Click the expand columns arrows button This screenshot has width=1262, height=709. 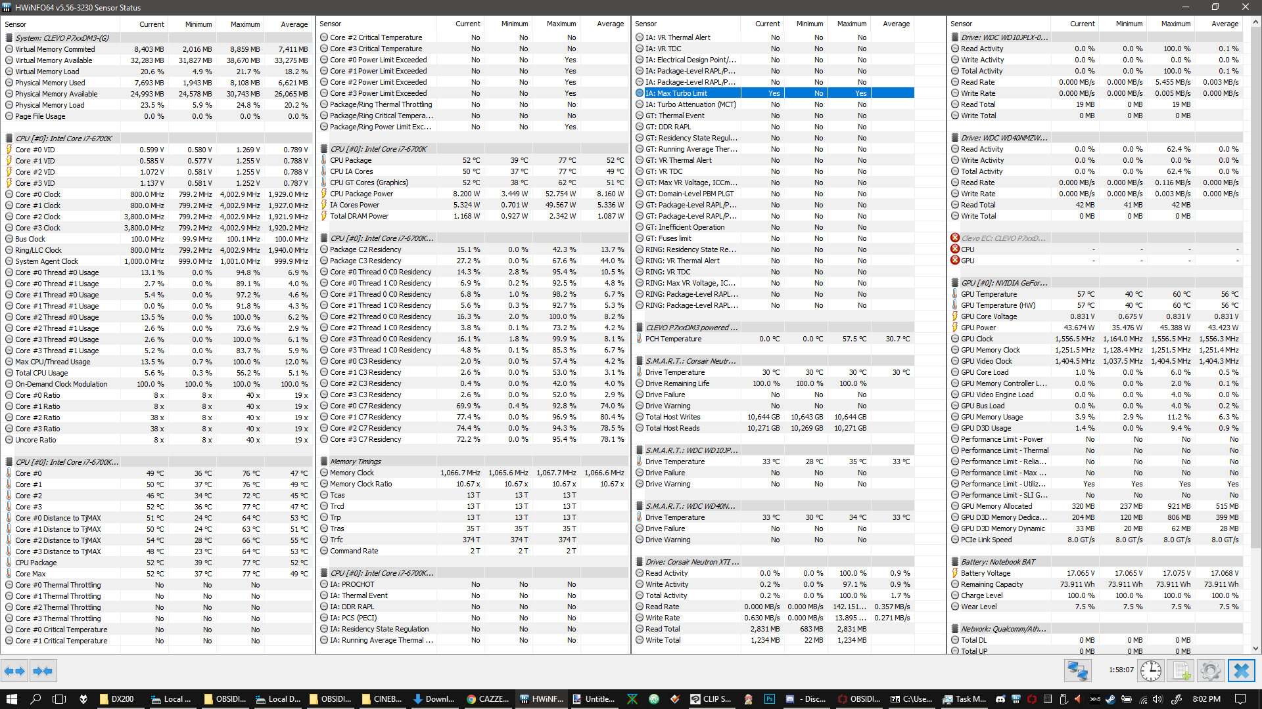click(x=14, y=671)
